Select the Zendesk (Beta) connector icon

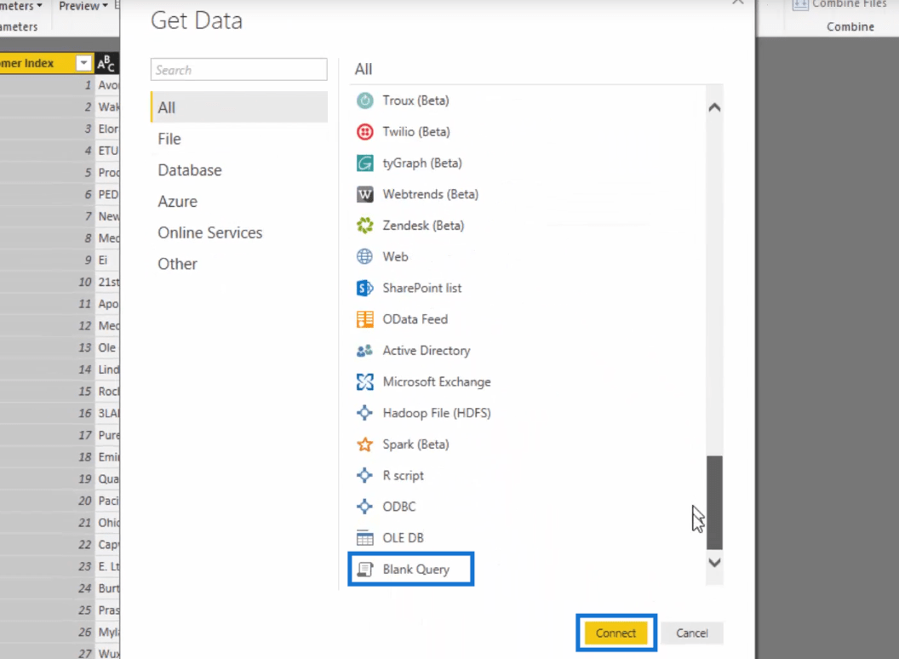click(364, 226)
